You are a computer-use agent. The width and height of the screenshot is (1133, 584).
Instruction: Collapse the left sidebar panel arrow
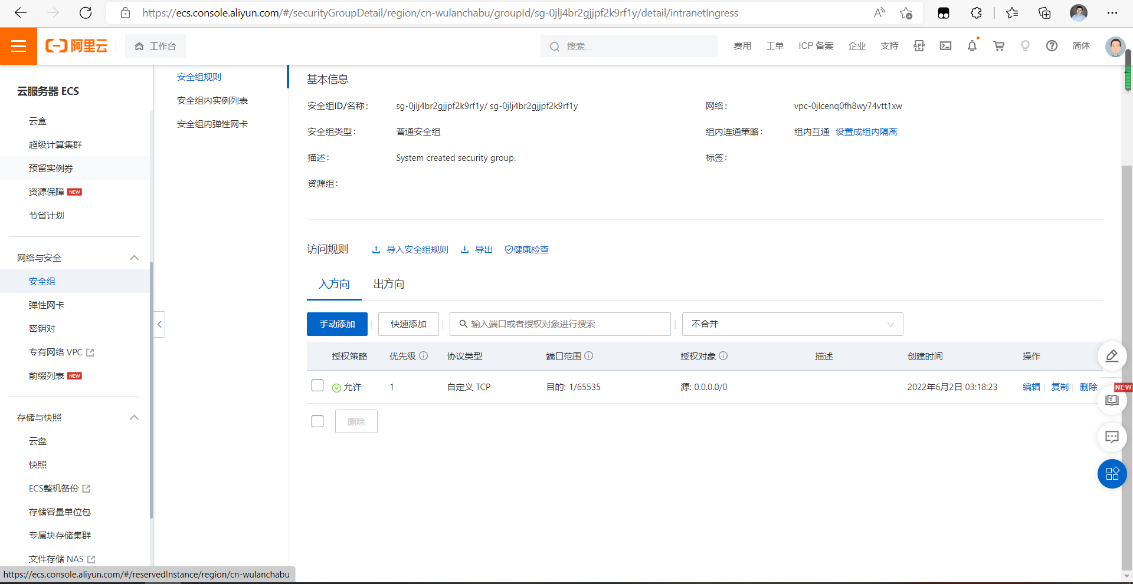(x=159, y=324)
